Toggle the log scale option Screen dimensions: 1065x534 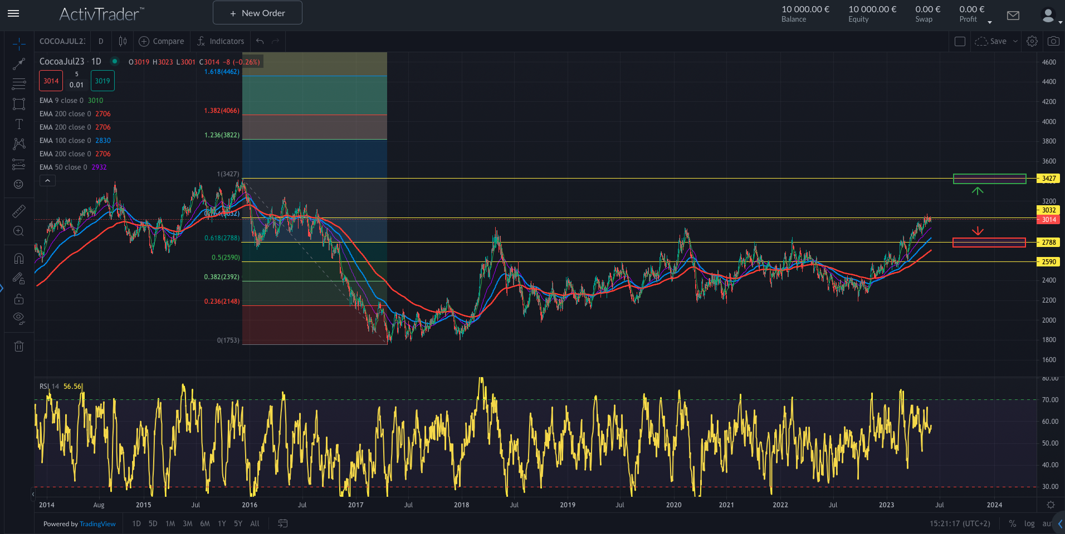pyautogui.click(x=1029, y=523)
